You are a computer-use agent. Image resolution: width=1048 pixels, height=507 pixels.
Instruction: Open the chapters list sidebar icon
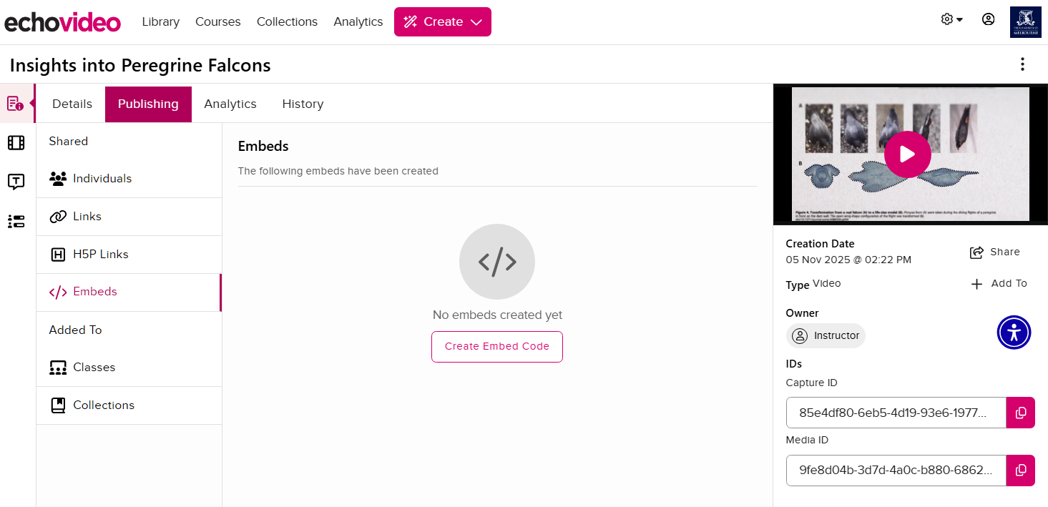(16, 221)
